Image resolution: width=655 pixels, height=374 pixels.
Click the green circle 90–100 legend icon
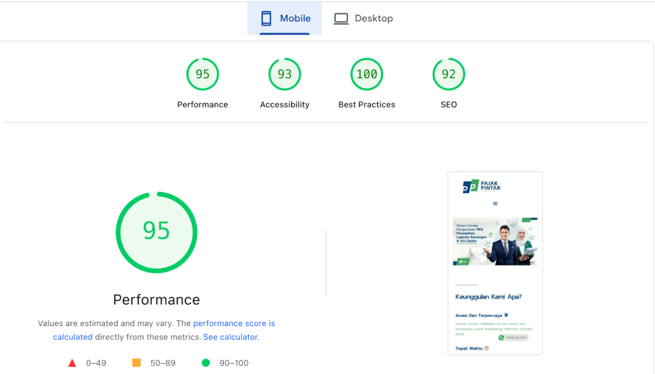[x=205, y=363]
